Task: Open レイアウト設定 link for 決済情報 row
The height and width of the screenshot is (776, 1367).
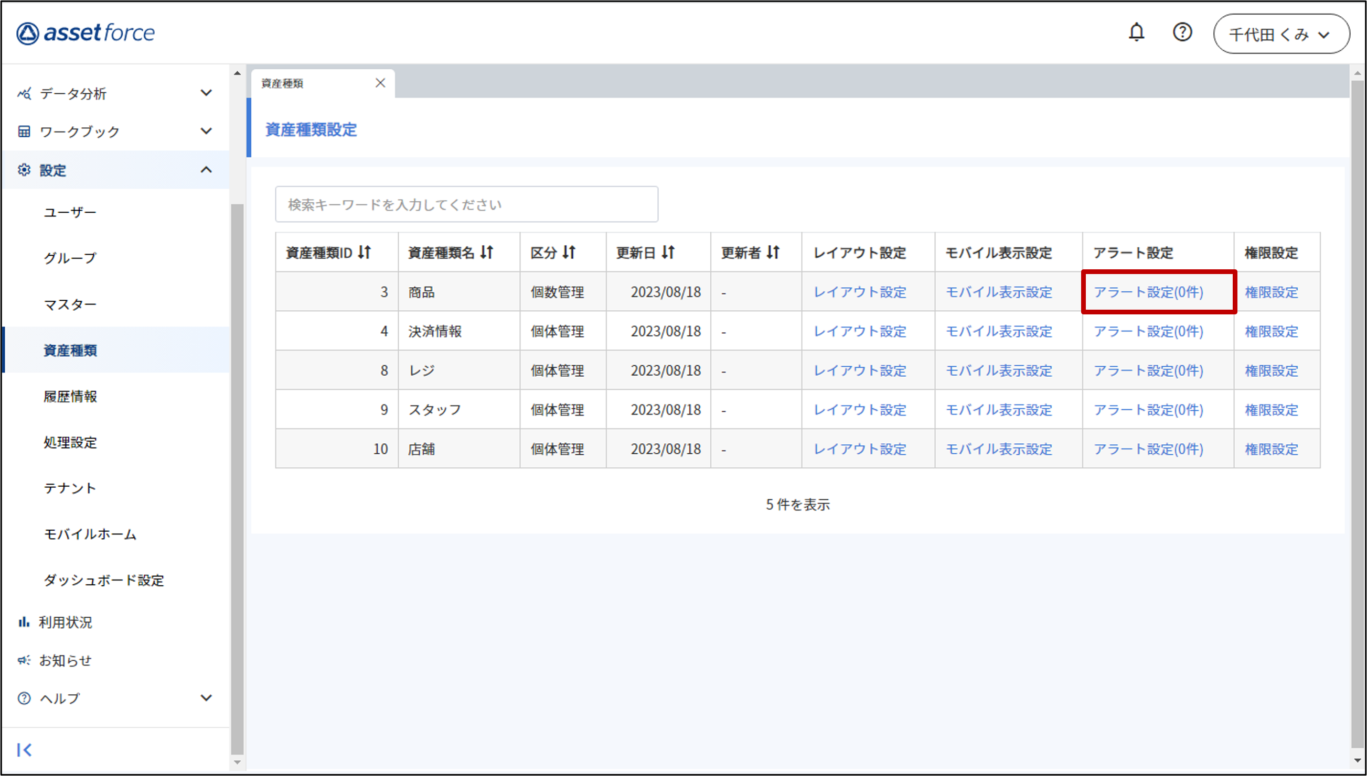Action: (860, 331)
